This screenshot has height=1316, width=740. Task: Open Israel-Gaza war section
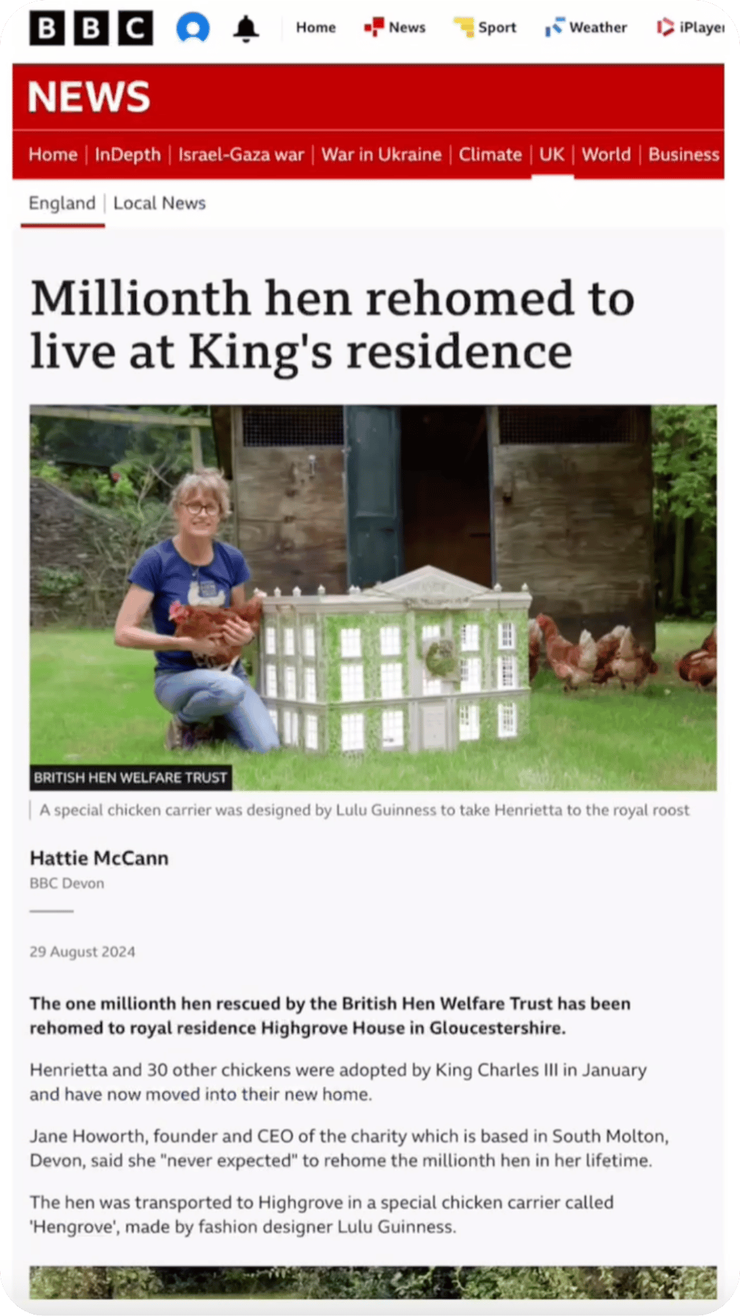click(241, 155)
